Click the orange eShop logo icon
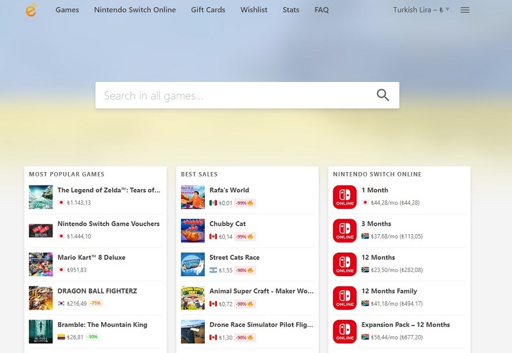512x353 pixels. (x=31, y=10)
